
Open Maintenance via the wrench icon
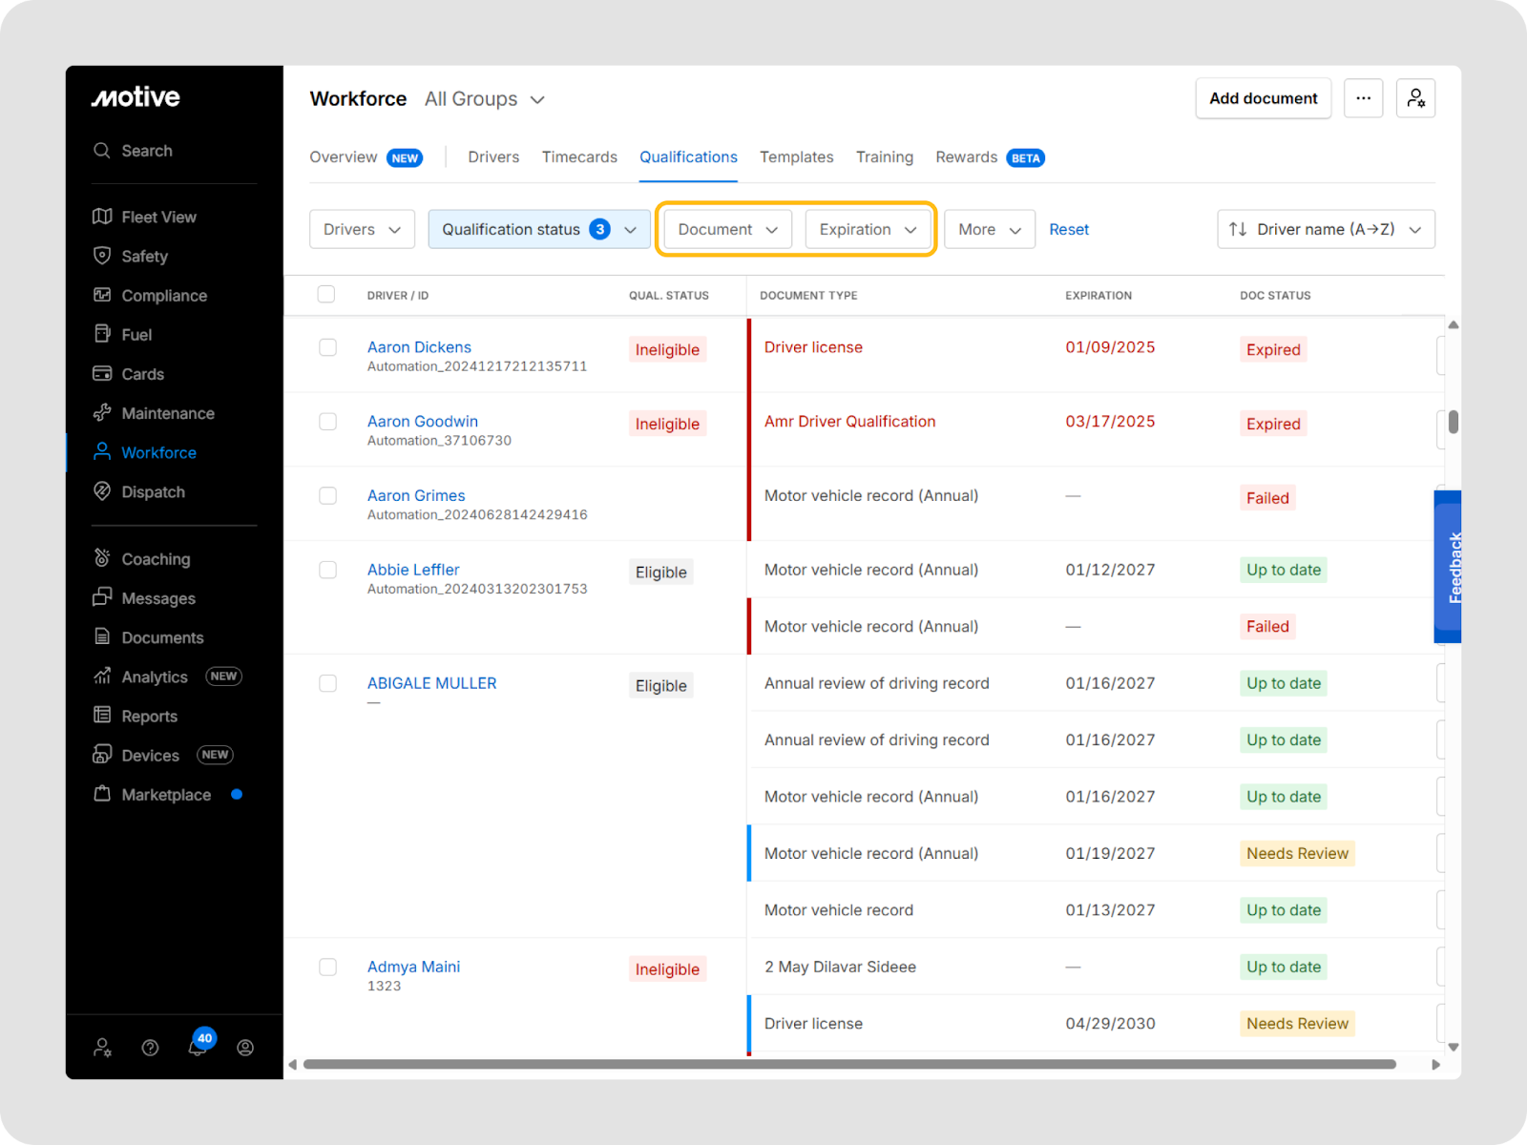click(x=102, y=413)
